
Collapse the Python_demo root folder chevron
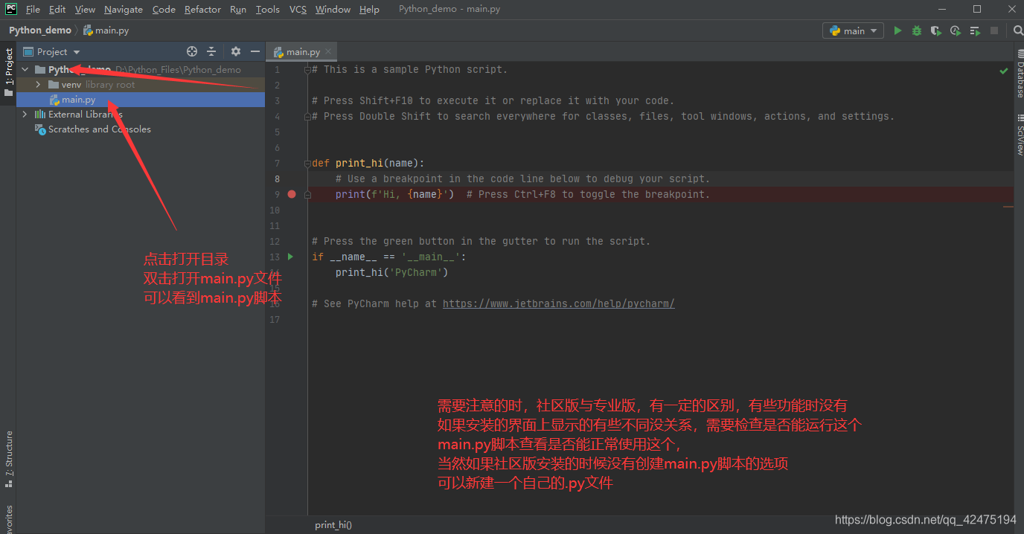point(25,69)
